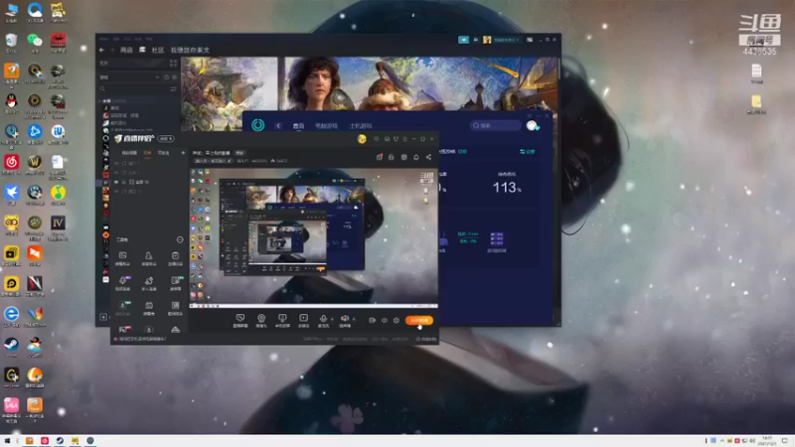This screenshot has height=447, width=795.
Task: Click the green circular logo of the blue window
Action: coord(258,125)
